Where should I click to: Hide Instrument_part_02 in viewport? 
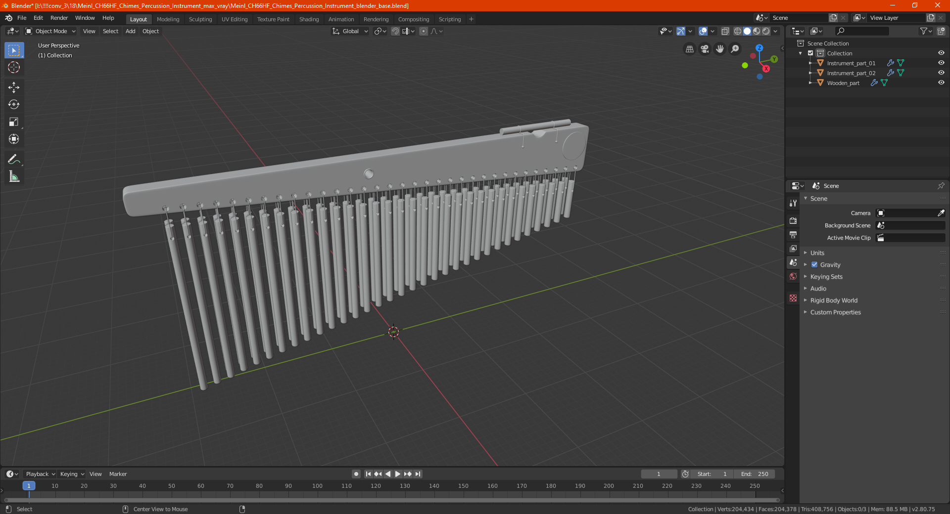point(941,73)
